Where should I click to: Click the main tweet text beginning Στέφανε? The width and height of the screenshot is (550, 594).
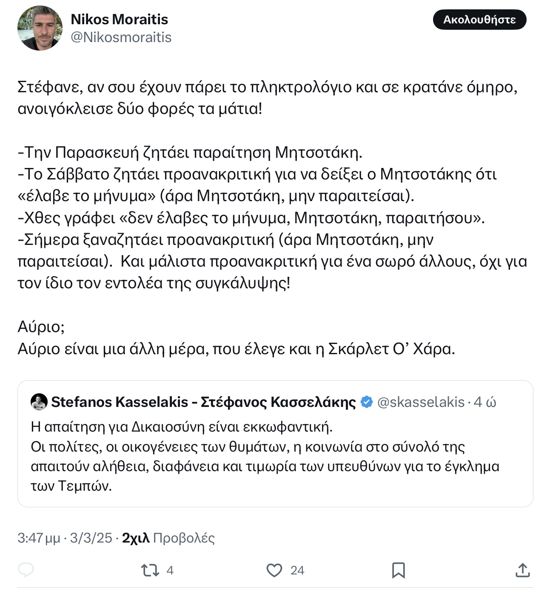coord(267,97)
